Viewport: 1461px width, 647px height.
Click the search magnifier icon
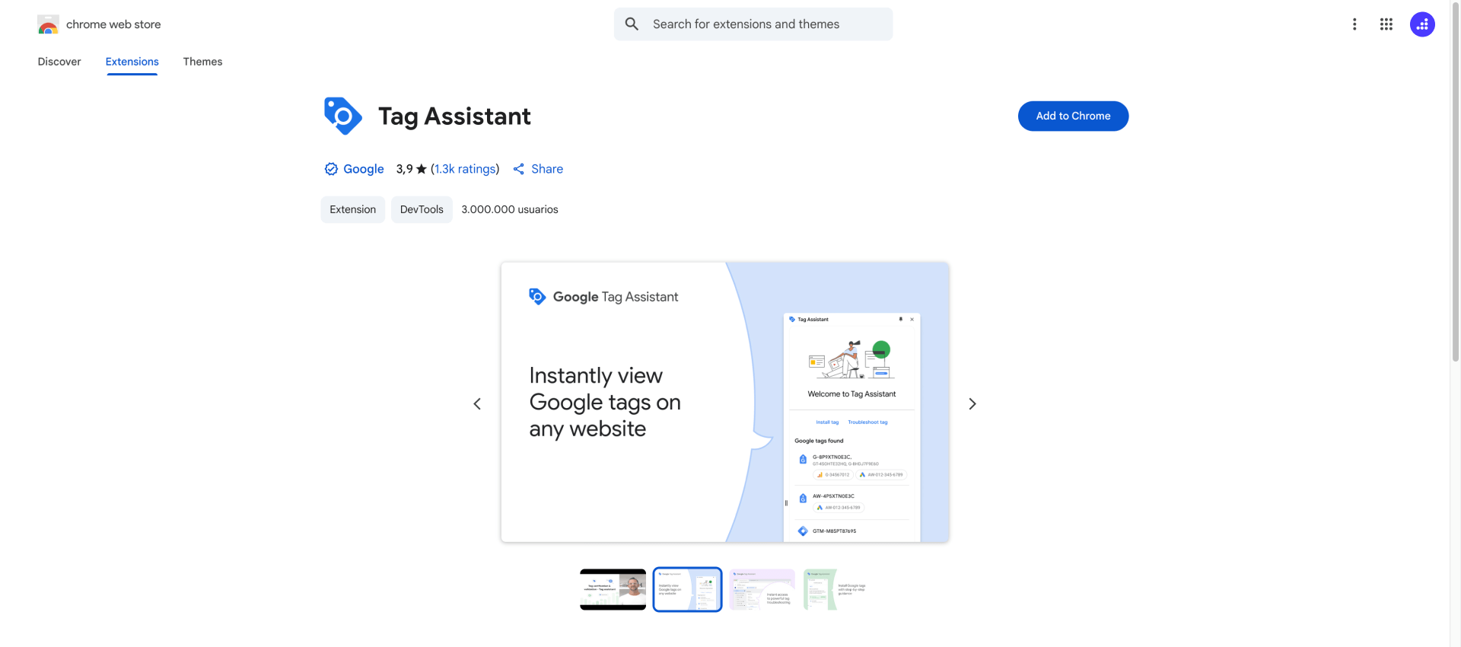pyautogui.click(x=632, y=24)
